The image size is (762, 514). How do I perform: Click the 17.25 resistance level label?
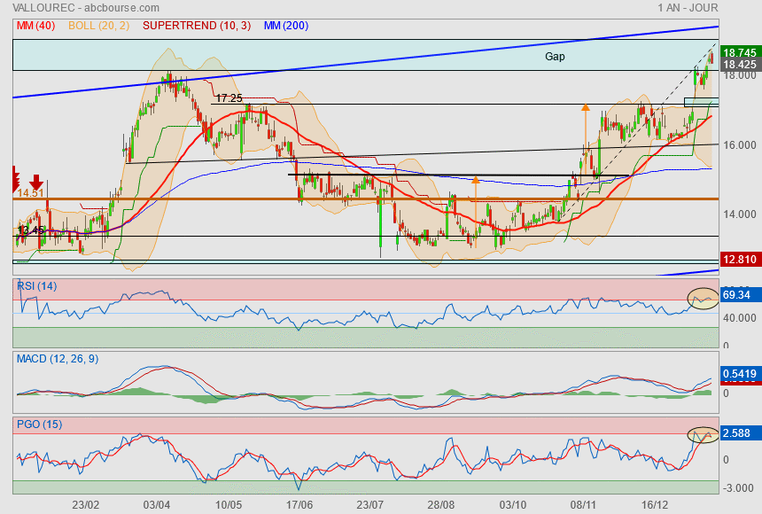click(x=229, y=98)
